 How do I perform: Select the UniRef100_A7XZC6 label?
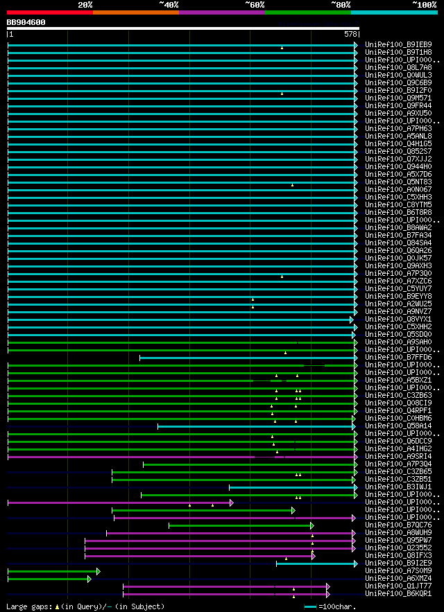click(398, 281)
